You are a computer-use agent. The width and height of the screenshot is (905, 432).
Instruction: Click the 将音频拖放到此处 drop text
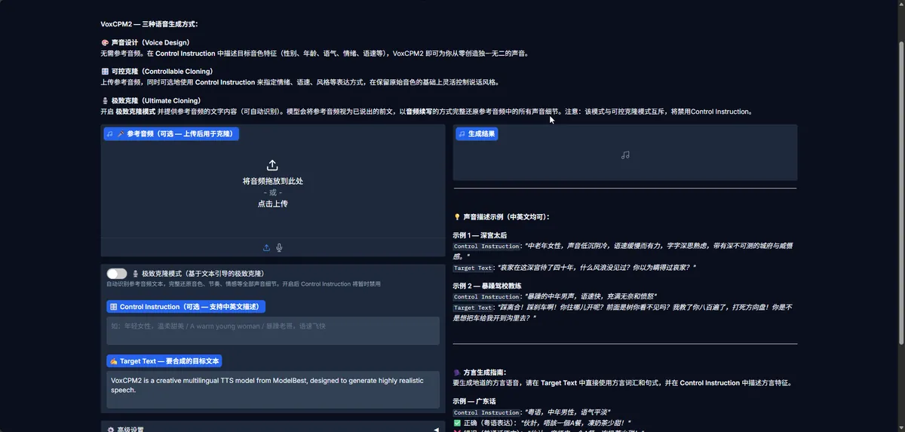point(272,181)
